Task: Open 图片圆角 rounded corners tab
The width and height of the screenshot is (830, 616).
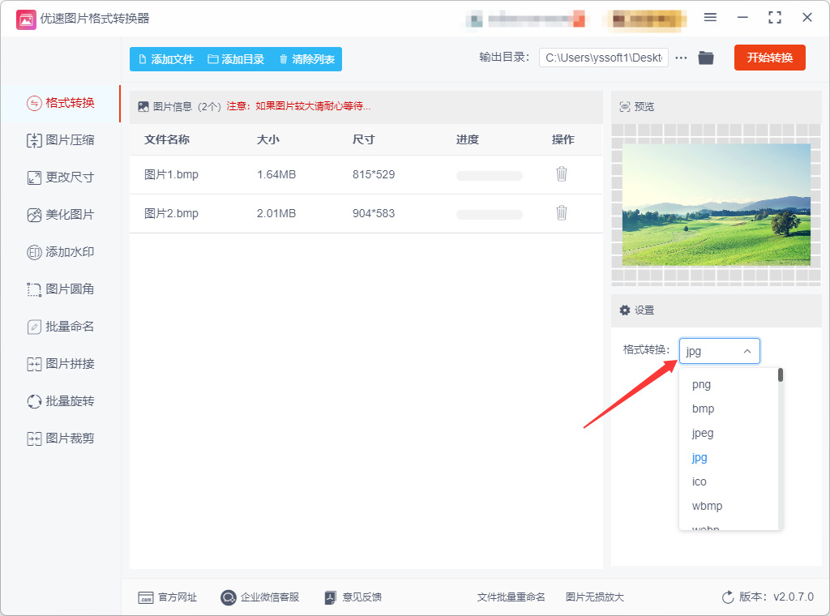Action: (x=60, y=289)
